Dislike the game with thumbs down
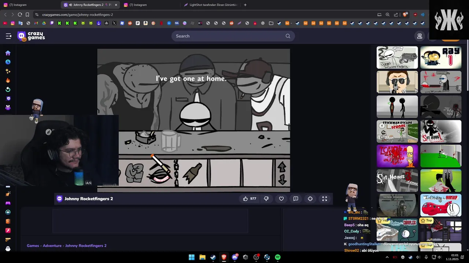The image size is (469, 263). pyautogui.click(x=266, y=199)
